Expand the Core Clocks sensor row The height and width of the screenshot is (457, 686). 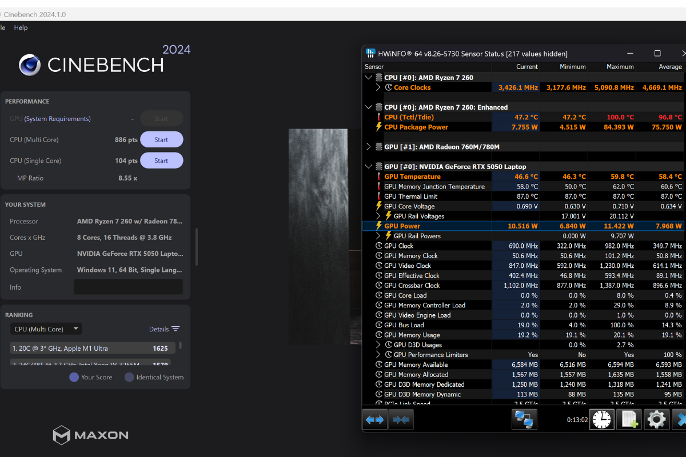click(378, 87)
